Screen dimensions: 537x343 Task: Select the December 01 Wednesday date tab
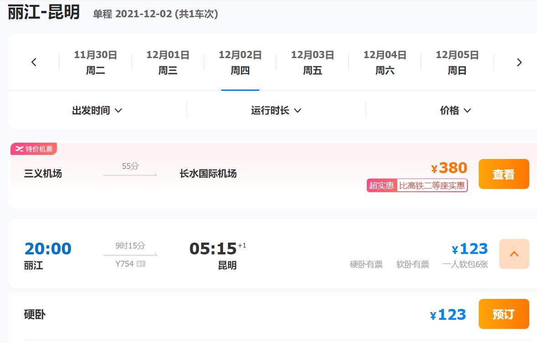(x=168, y=62)
